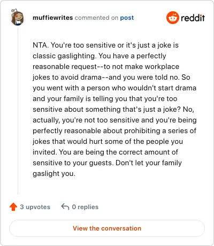The image size is (214, 246).
Task: Click the phrase "classic gaslighting" in comment
Action: (65, 56)
